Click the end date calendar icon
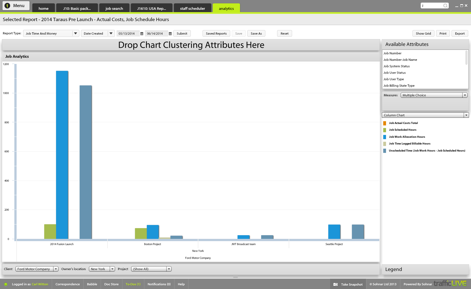This screenshot has height=289, width=471. (170, 34)
